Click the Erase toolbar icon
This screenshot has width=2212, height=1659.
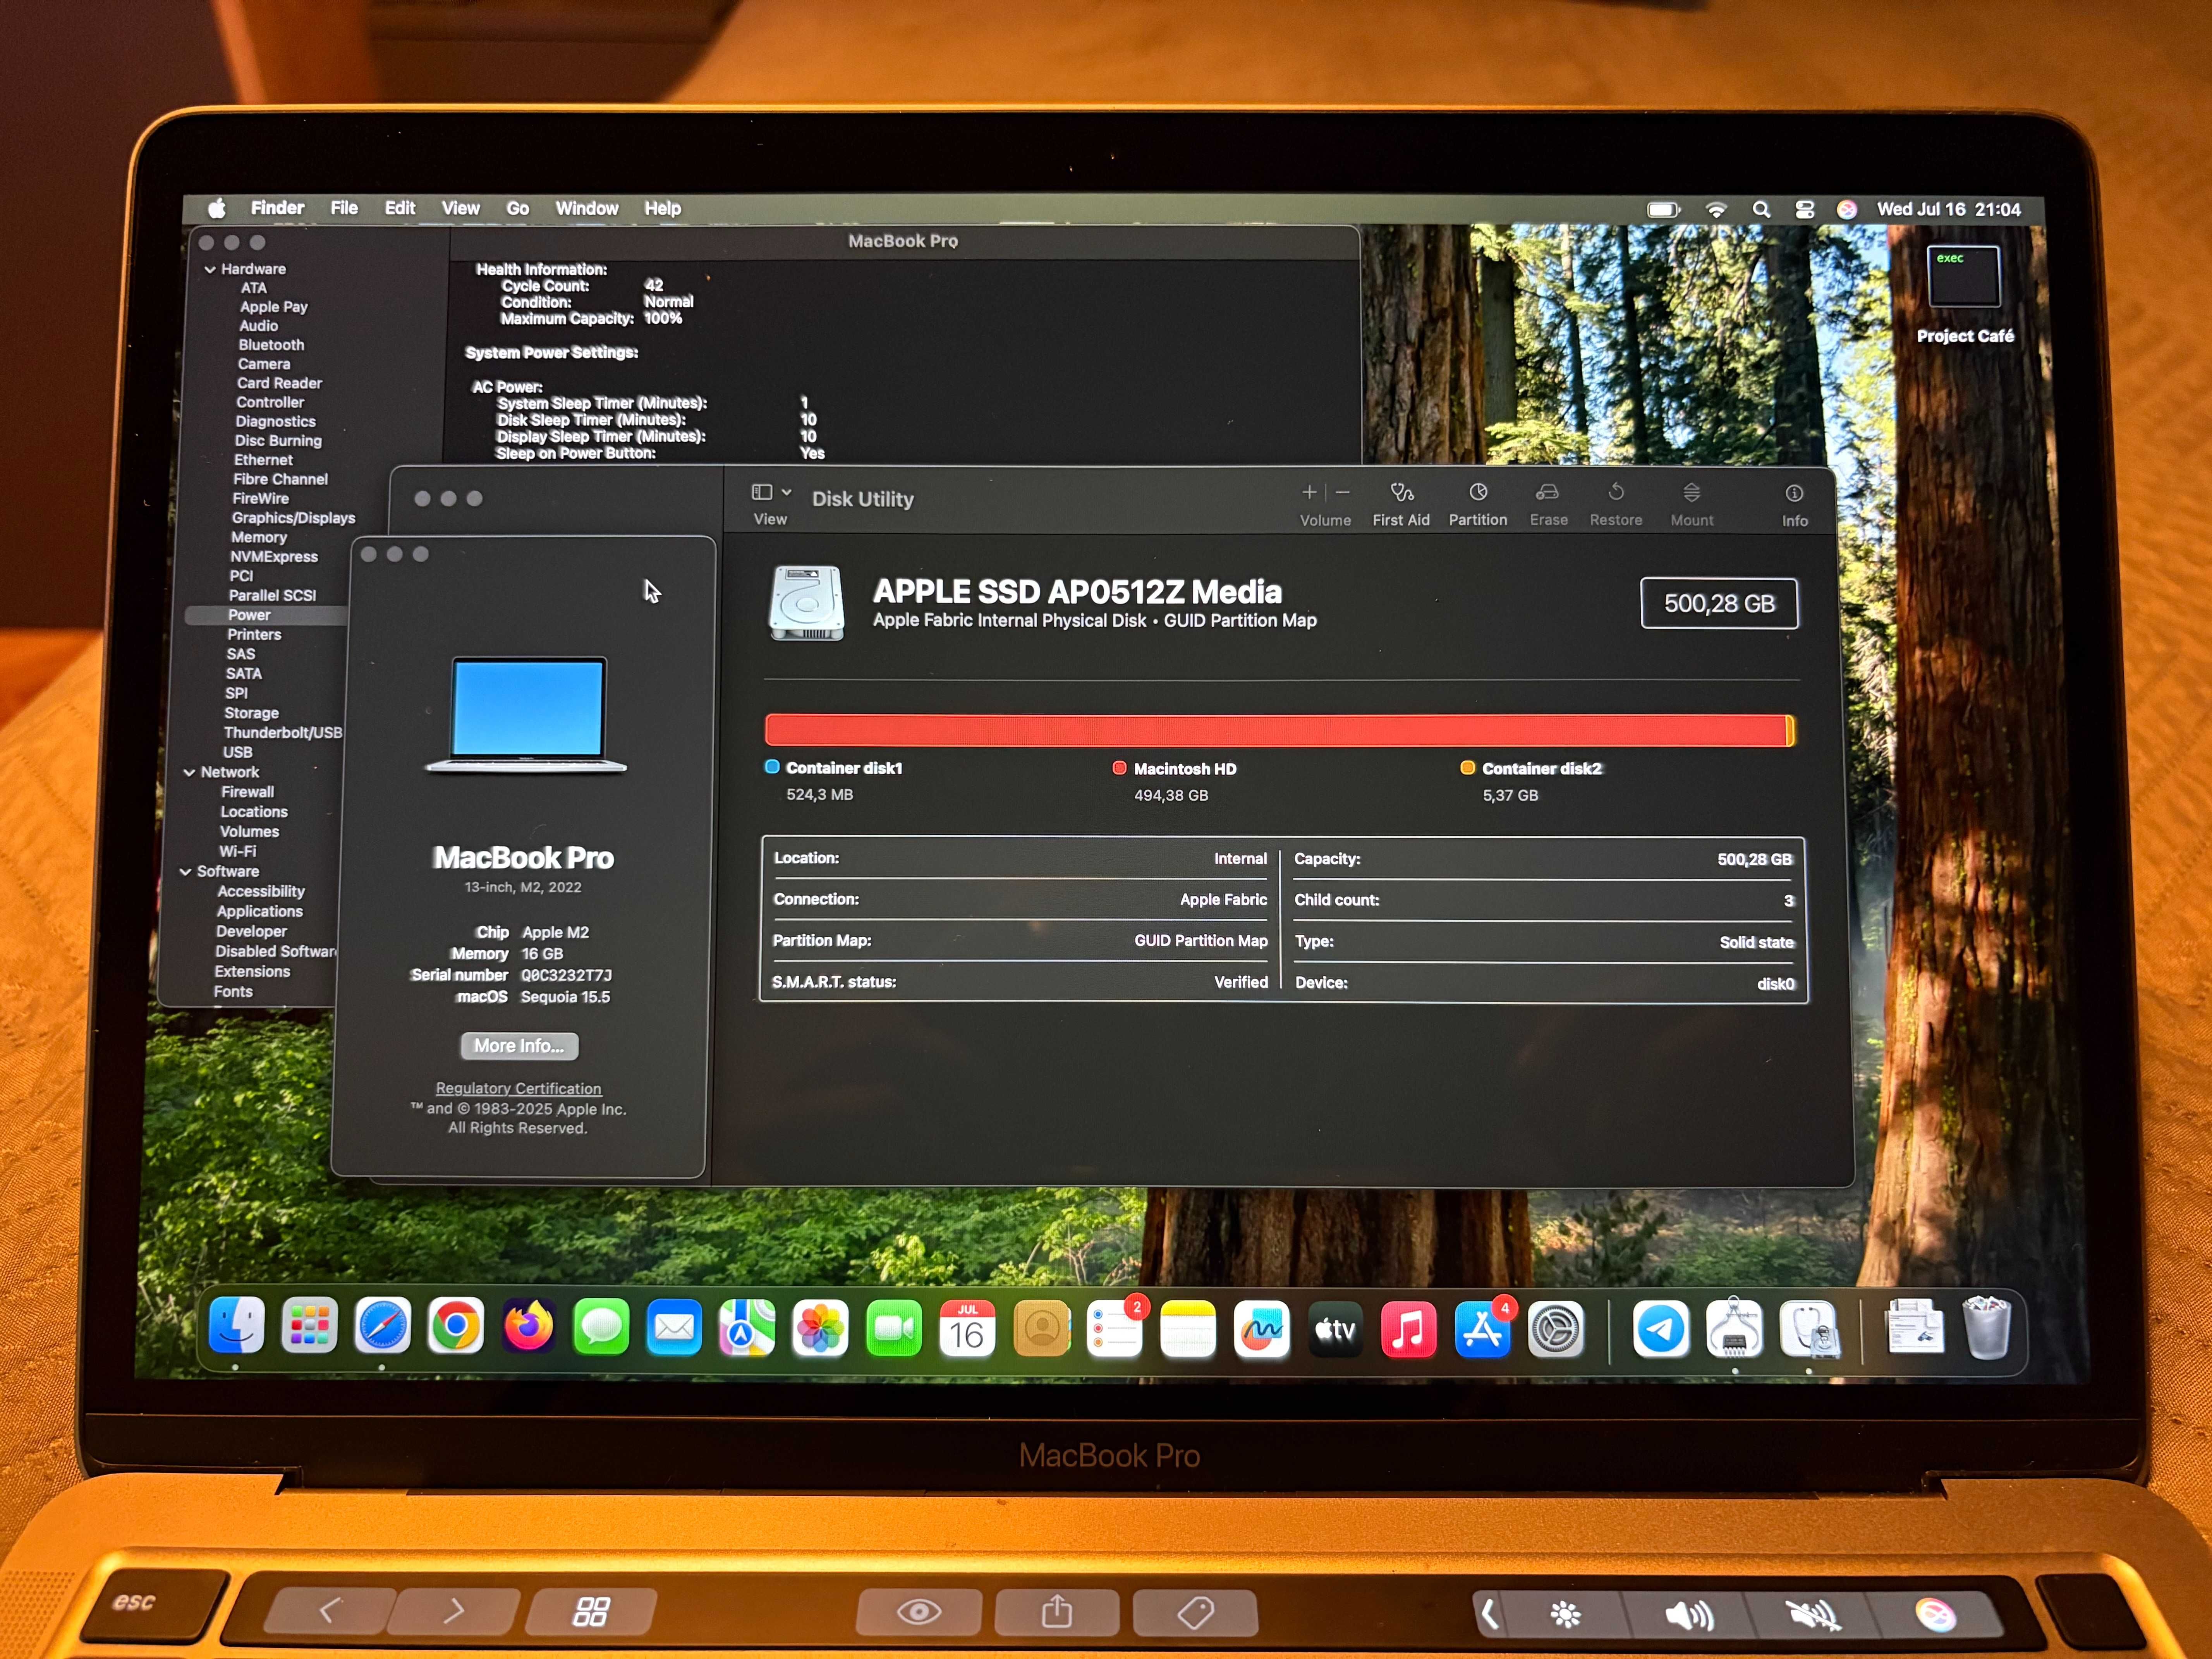(x=1548, y=493)
